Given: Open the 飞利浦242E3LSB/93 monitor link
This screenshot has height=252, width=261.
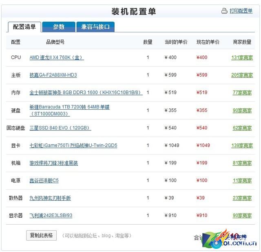Looking at the screenshot, I should (x=51, y=215).
